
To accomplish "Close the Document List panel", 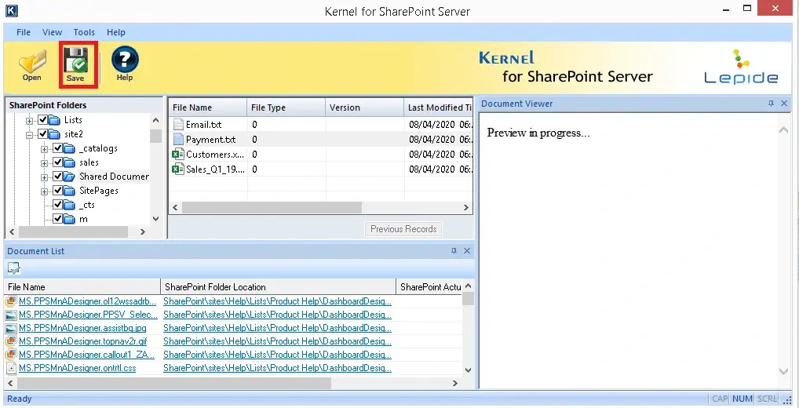I will [x=467, y=250].
